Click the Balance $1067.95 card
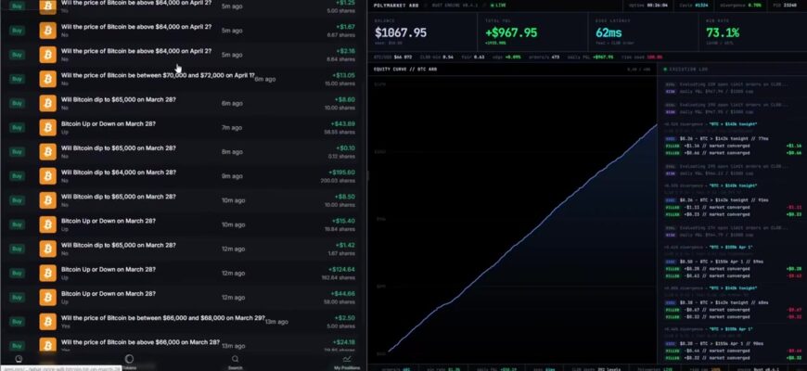This screenshot has width=807, height=371. (423, 32)
